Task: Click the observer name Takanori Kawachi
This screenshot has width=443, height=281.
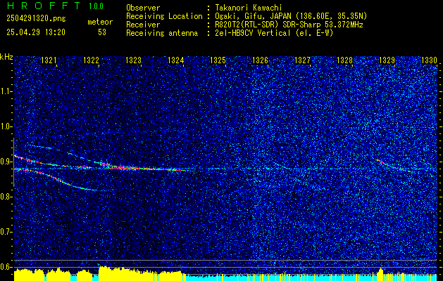Action: click(x=249, y=8)
